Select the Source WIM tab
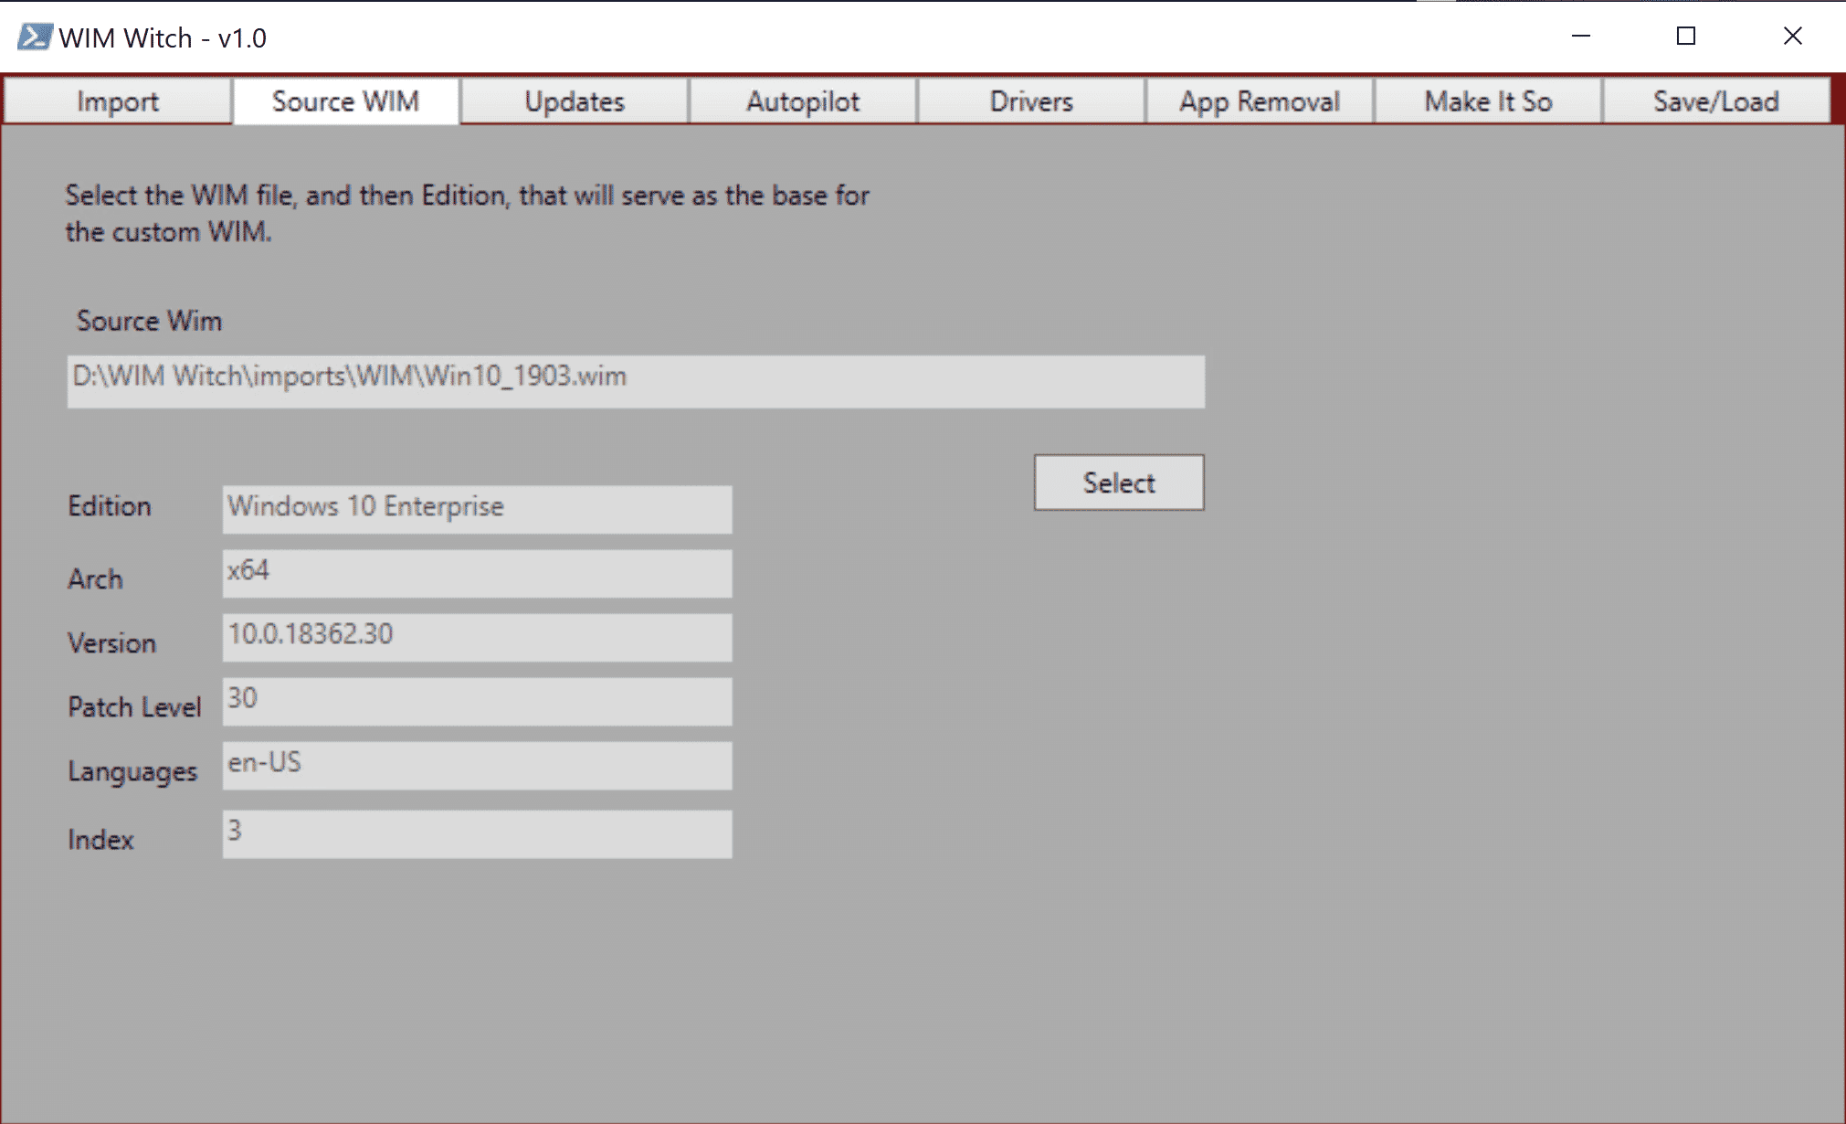Viewport: 1846px width, 1124px height. pyautogui.click(x=345, y=101)
